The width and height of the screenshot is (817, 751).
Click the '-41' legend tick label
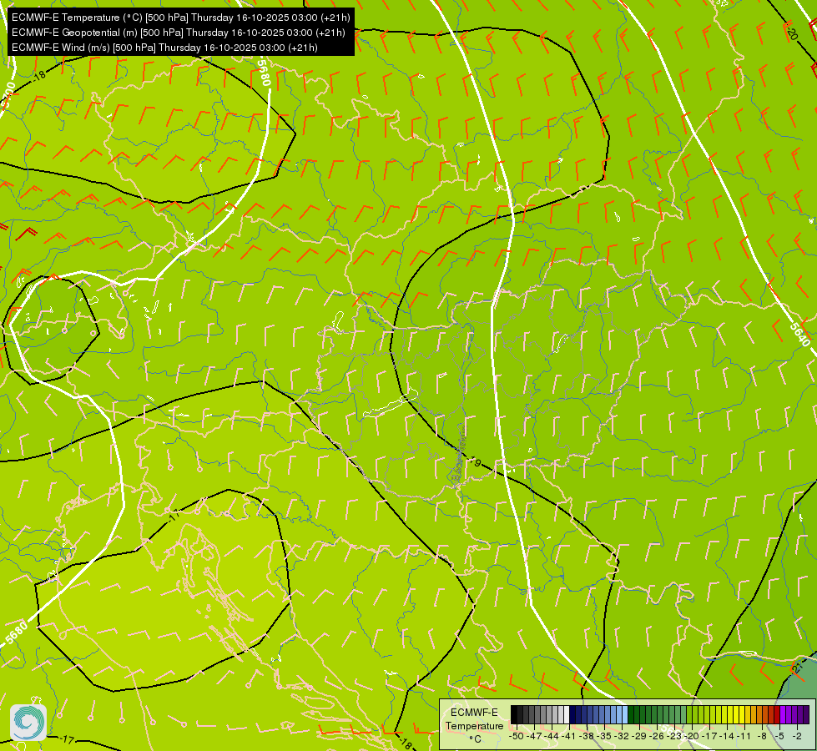569,736
